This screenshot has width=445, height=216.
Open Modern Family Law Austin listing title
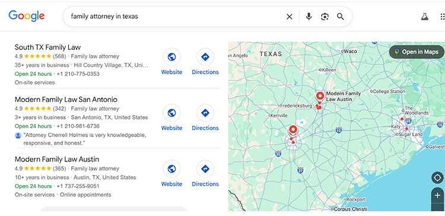57,159
